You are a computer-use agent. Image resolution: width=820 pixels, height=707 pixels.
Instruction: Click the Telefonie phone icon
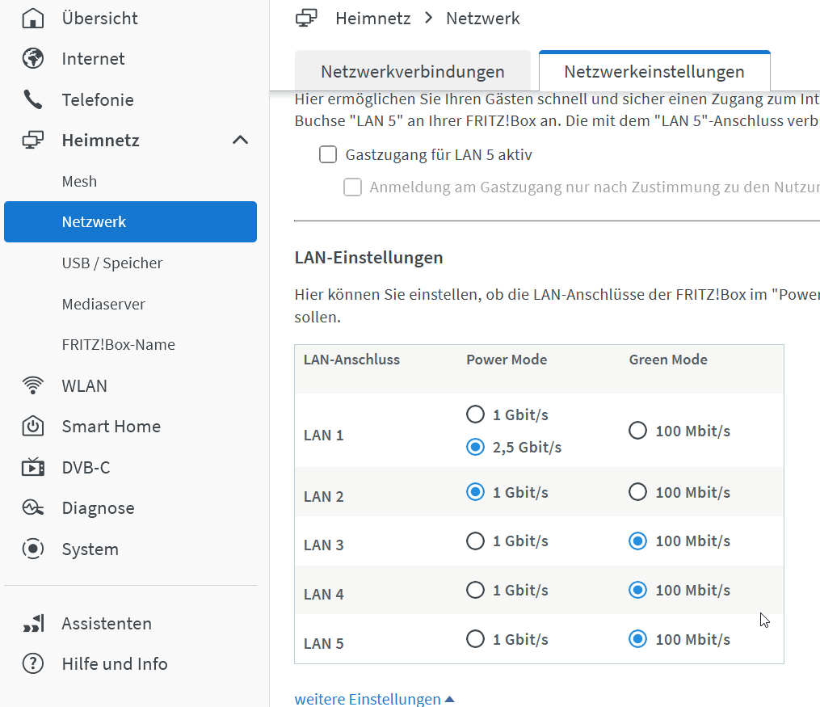(33, 100)
